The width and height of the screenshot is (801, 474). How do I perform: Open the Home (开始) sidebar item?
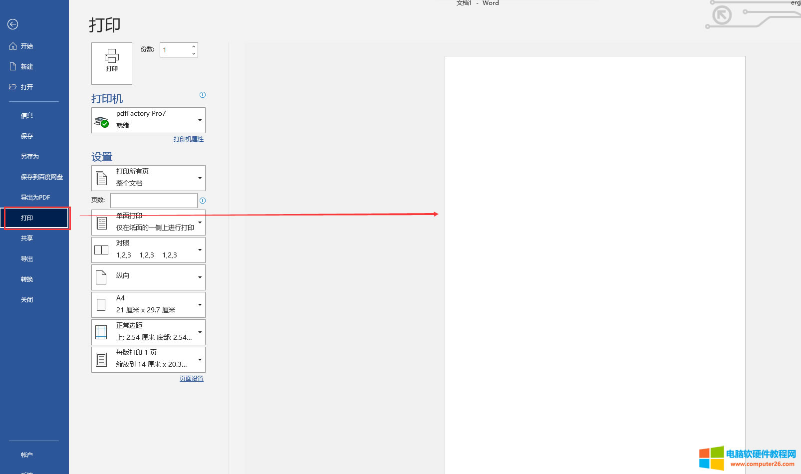click(x=26, y=46)
